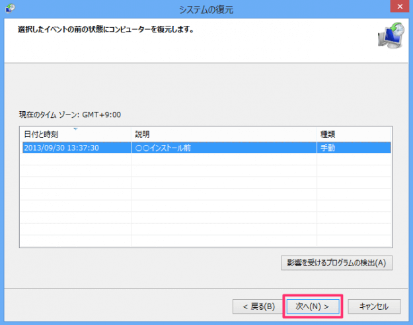
Task: Click the sort arrow above 日付と時刻
Action: coord(75,128)
